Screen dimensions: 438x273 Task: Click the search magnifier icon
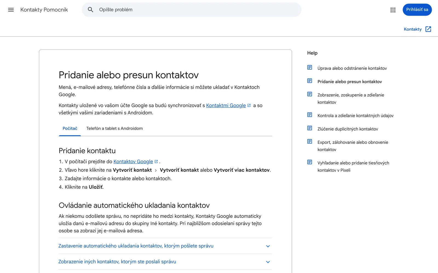pos(90,10)
